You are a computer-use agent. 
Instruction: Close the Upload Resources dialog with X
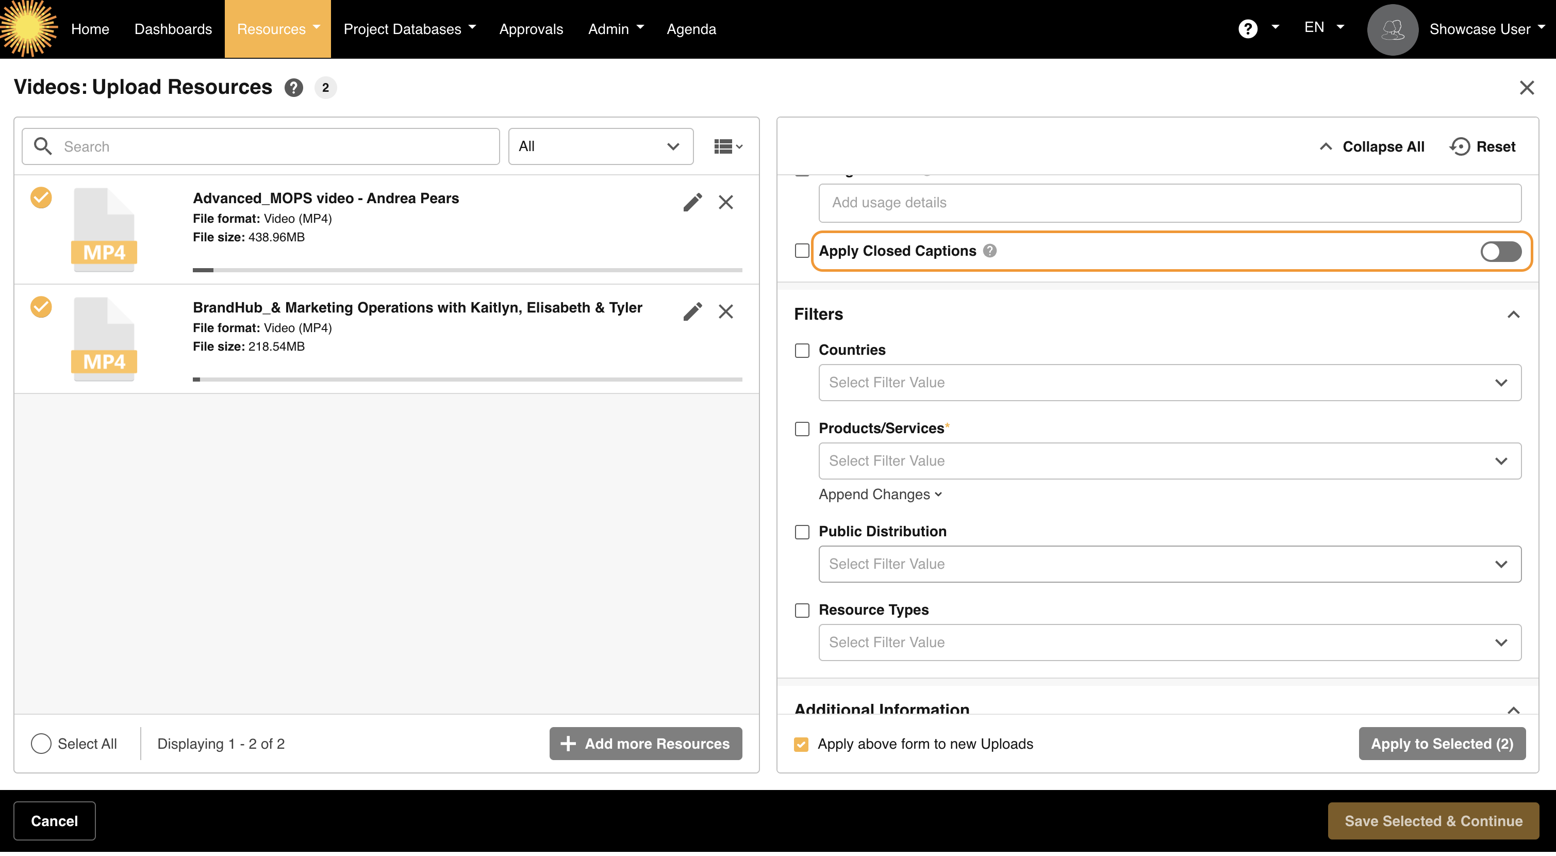pyautogui.click(x=1527, y=88)
